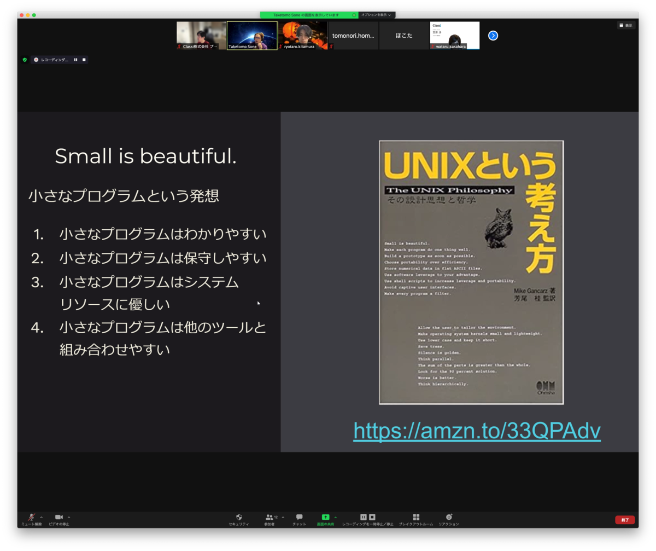This screenshot has width=656, height=551.
Task: Click the UNIX book cover image
Action: click(471, 272)
